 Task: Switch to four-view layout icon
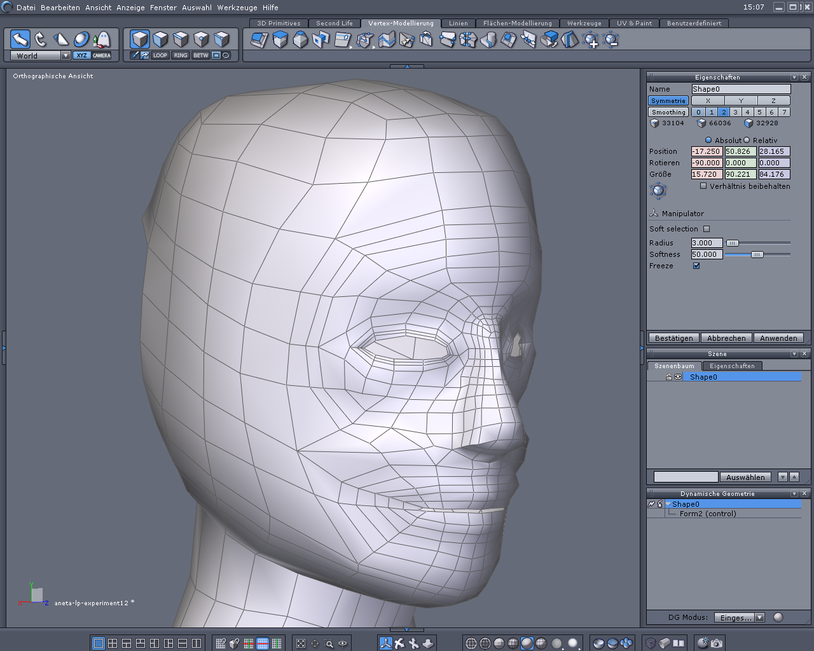113,643
